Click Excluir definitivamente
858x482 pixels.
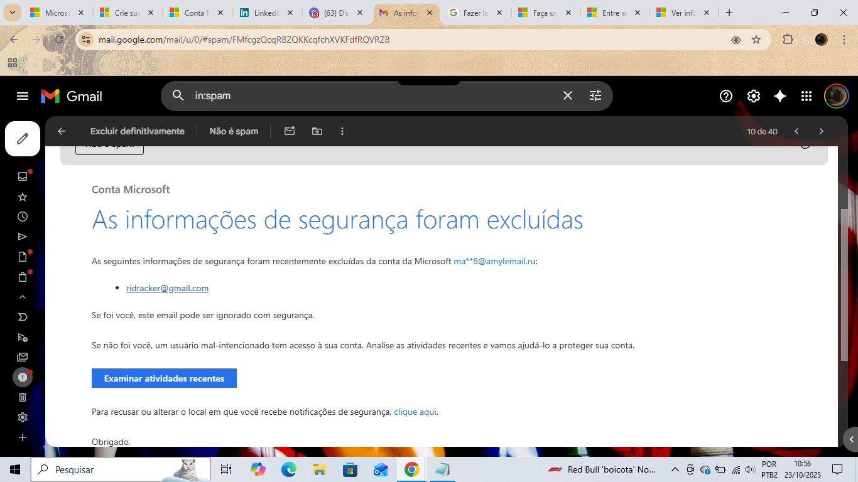coord(138,131)
